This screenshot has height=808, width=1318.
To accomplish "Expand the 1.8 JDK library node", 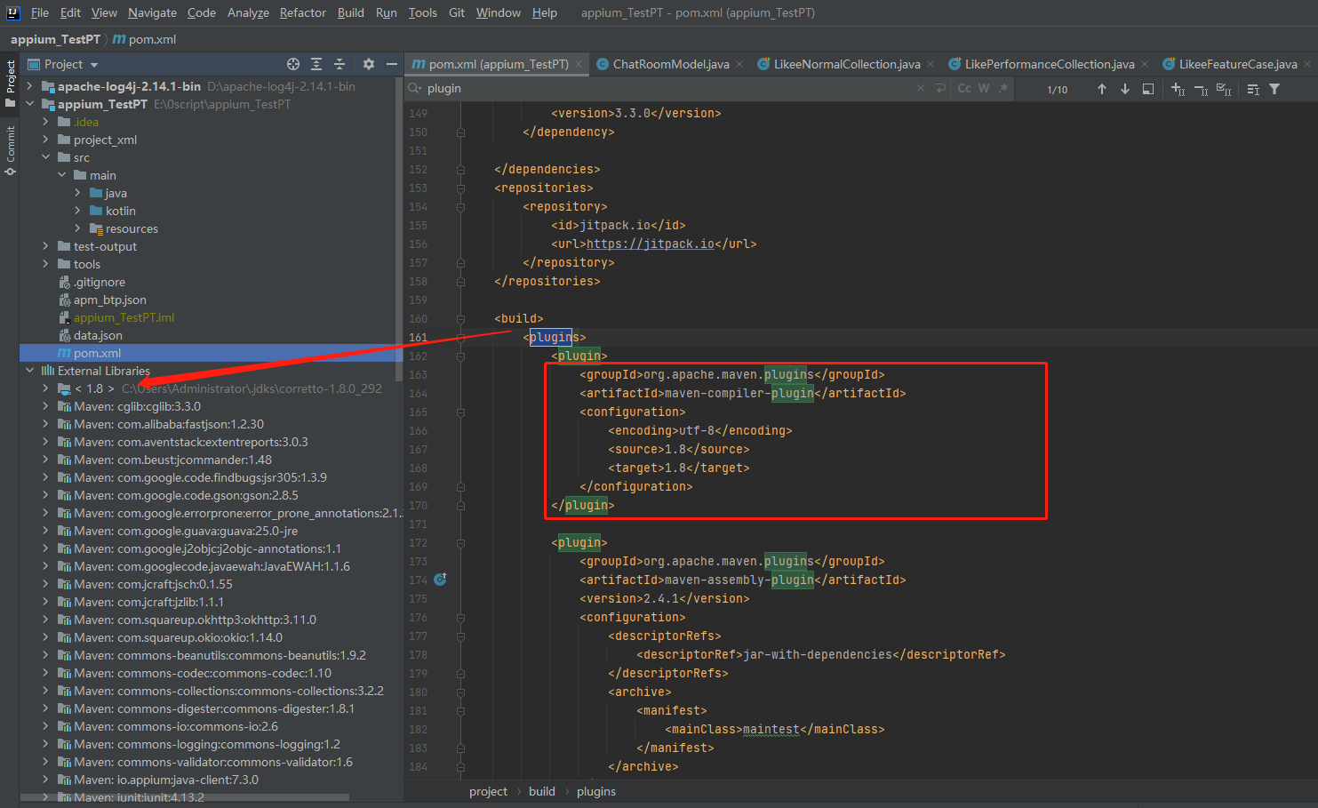I will (x=45, y=388).
